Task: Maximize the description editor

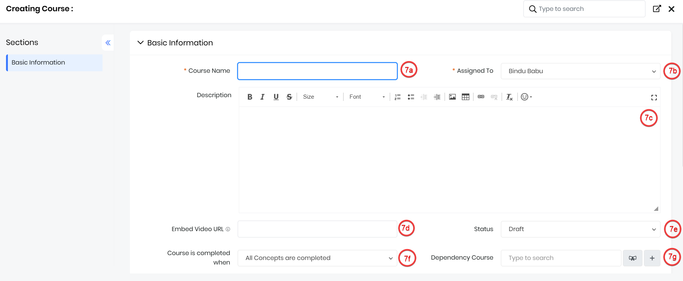Action: click(x=654, y=98)
